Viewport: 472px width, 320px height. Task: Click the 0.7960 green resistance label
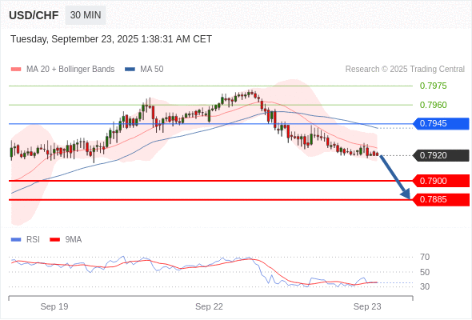click(x=433, y=105)
